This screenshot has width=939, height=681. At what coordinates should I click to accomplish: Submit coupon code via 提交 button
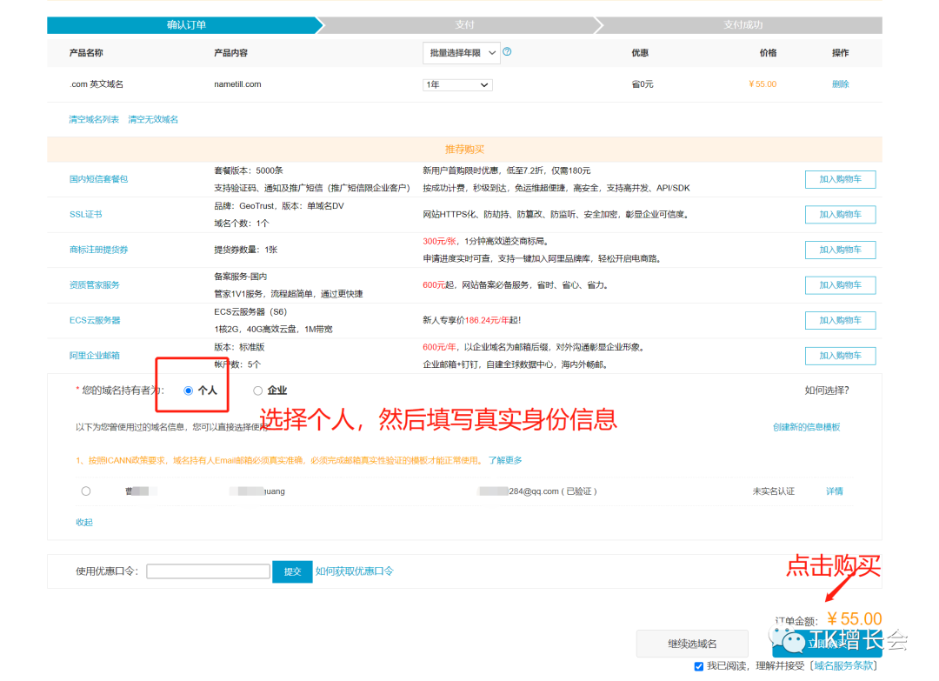coord(292,571)
